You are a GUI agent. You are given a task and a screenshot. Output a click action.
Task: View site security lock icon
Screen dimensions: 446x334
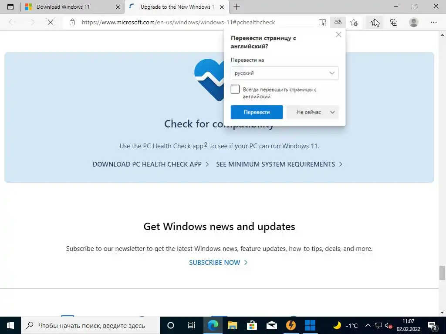(72, 22)
